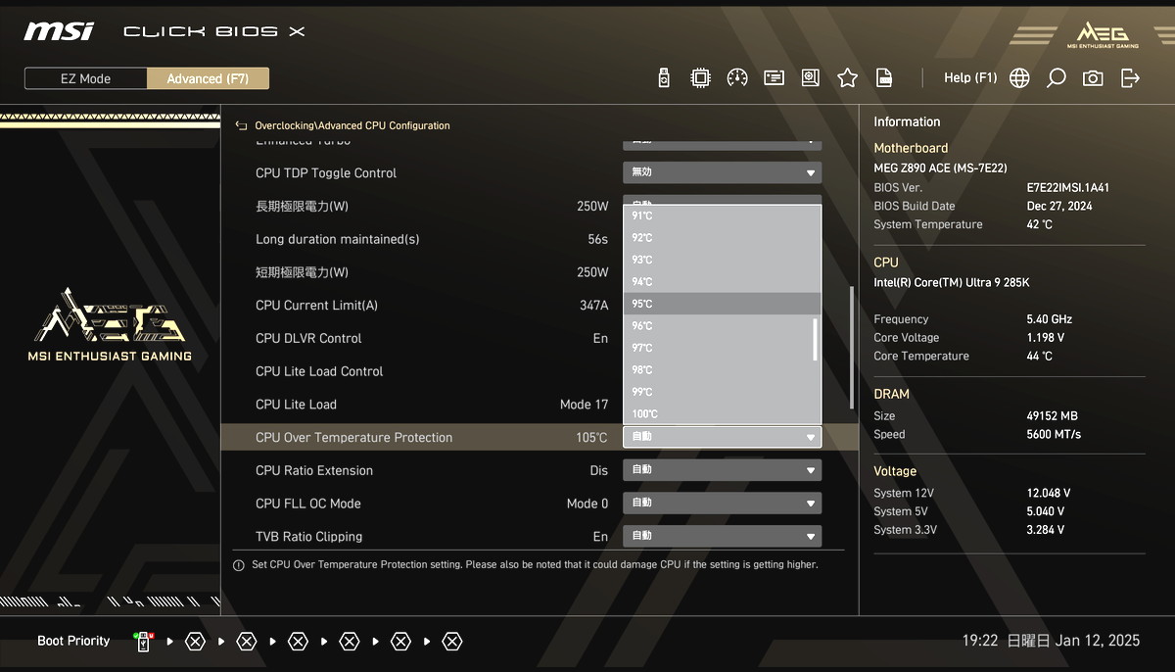The height and width of the screenshot is (672, 1175).
Task: Click the Boot Priority label
Action: click(73, 641)
